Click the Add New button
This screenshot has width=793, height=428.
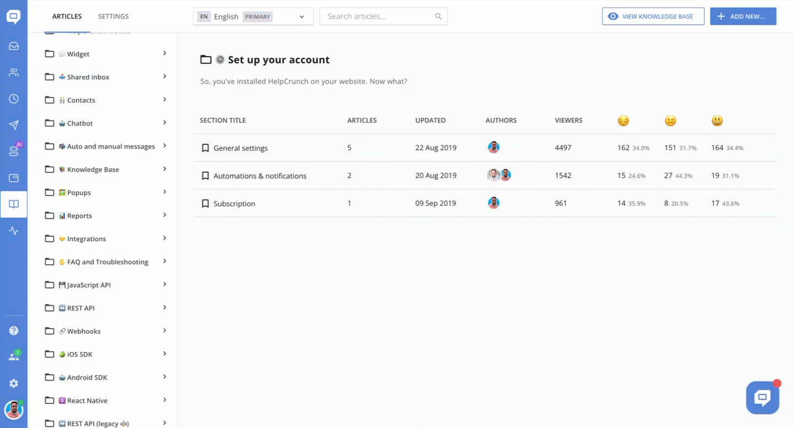[743, 17]
